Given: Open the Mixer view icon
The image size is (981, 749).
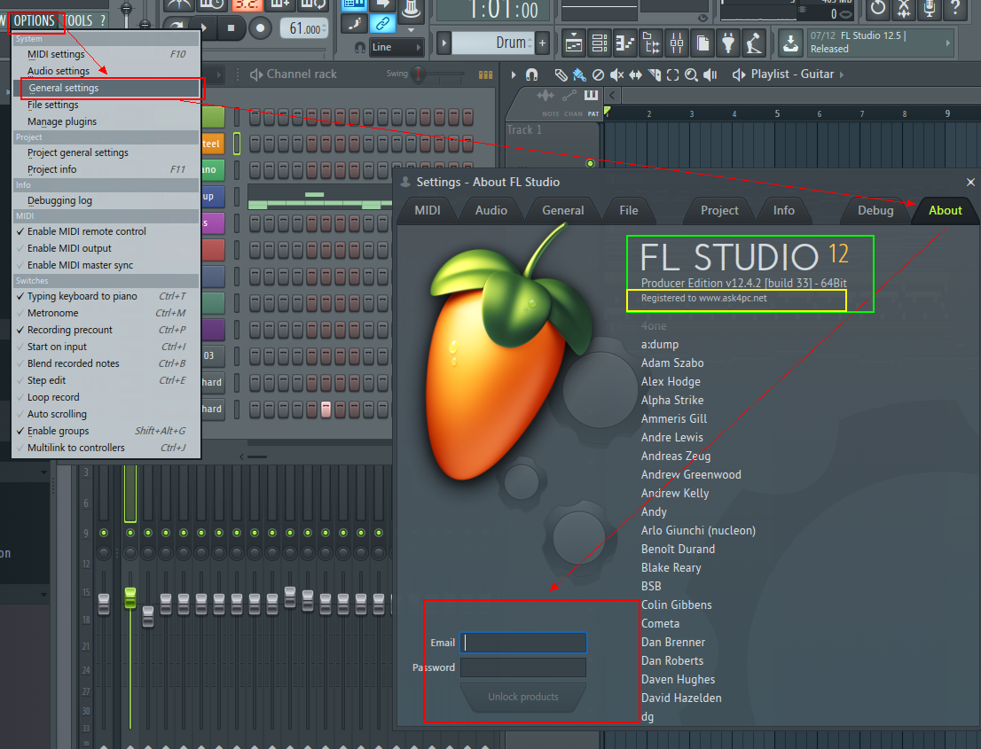Looking at the screenshot, I should 677,43.
